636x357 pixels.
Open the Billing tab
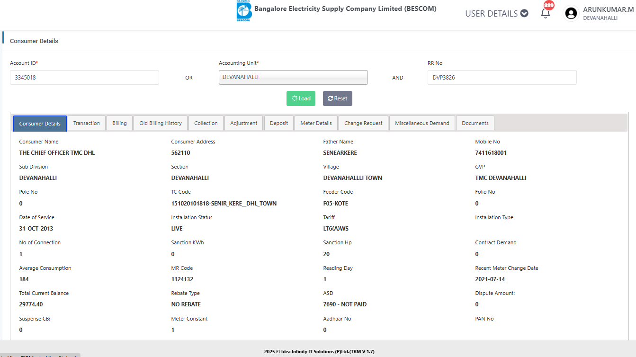click(119, 123)
